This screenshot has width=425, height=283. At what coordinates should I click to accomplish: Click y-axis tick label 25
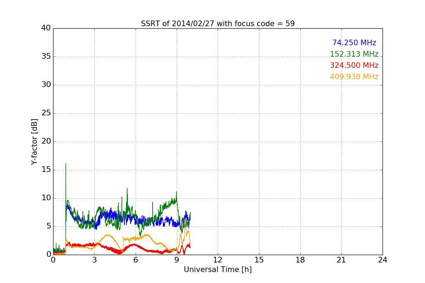click(x=46, y=113)
